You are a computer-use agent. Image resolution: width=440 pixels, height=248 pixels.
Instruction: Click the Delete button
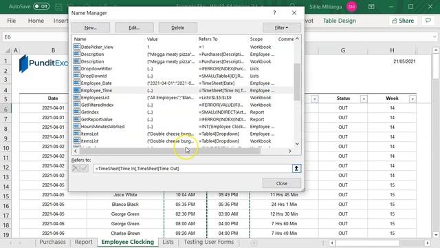177,28
